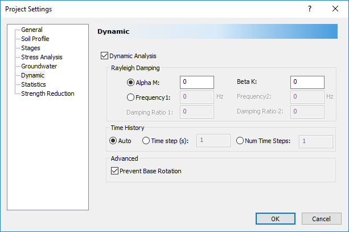349x232 pixels.
Task: Choose the Frequency1 damping option
Action: point(130,96)
